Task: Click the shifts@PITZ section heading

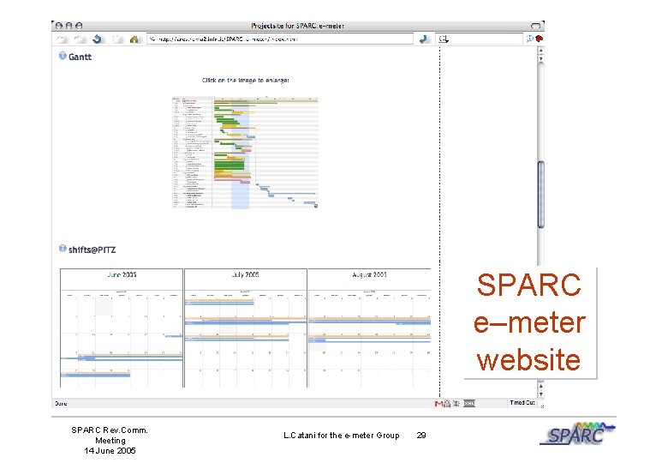Action: click(92, 250)
